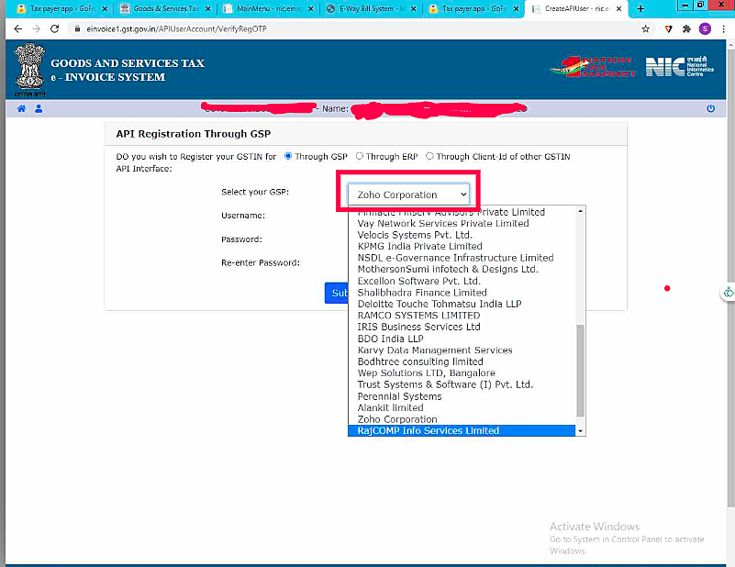
Task: Switch to the first Tax payer app tab
Action: 61,9
